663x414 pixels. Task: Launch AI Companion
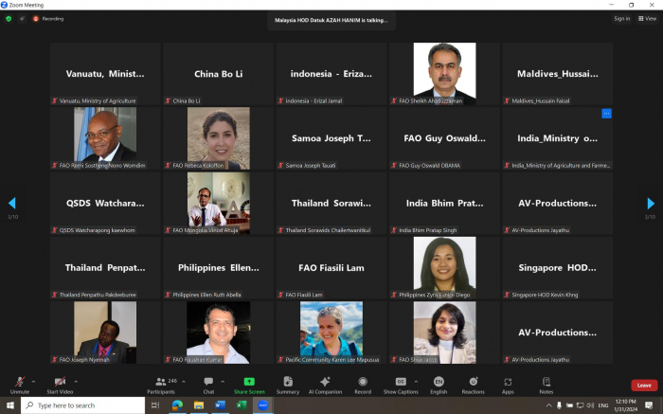point(326,383)
